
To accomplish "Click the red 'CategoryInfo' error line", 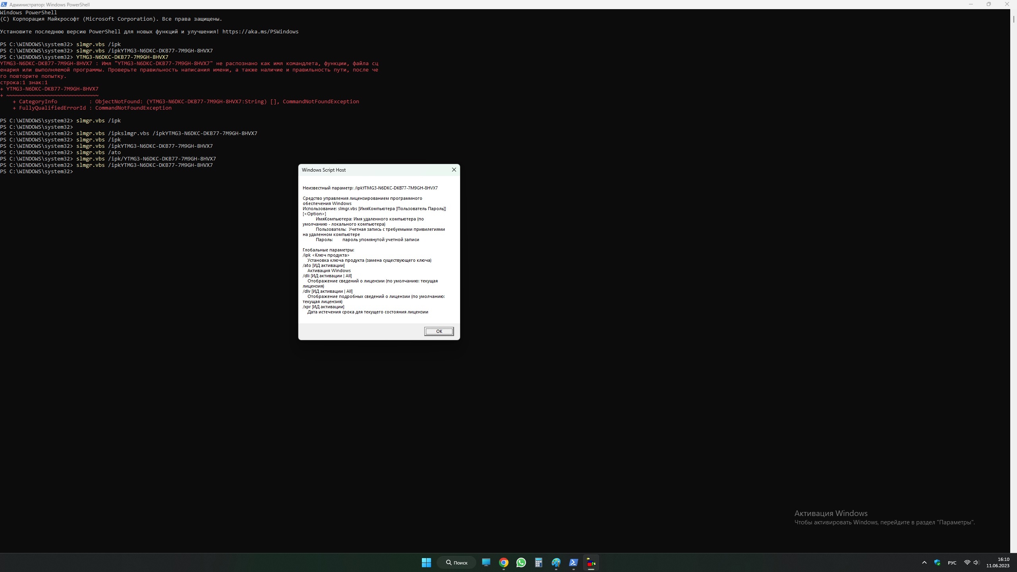I will point(186,102).
